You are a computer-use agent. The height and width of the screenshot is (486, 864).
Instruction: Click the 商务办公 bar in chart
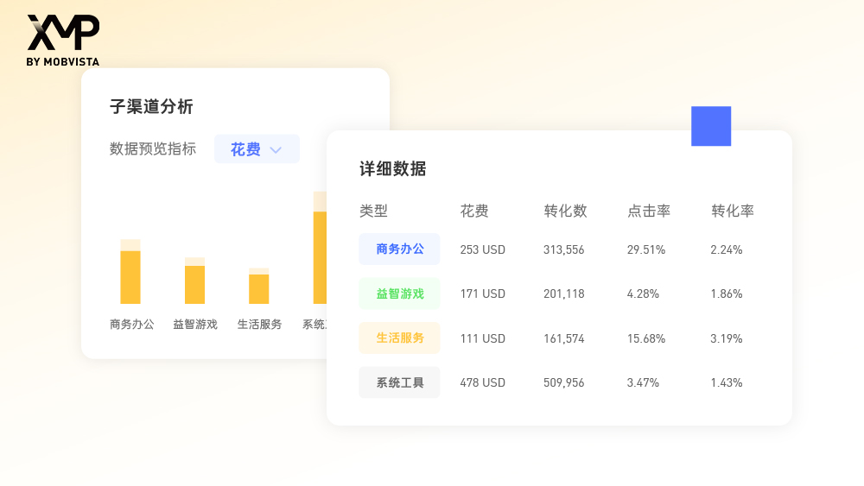click(130, 272)
